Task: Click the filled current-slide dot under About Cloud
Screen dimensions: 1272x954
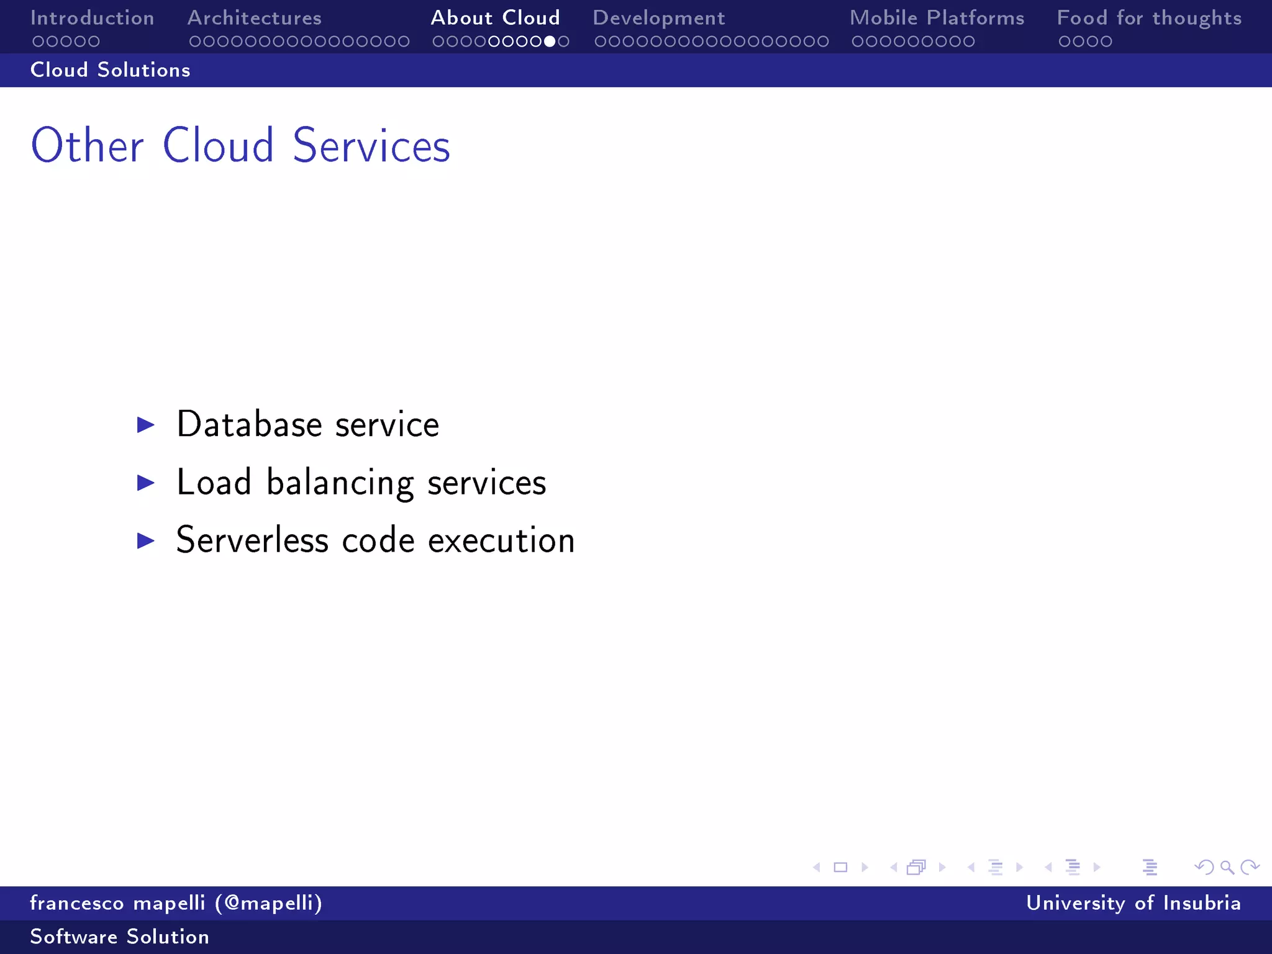Action: (x=550, y=42)
